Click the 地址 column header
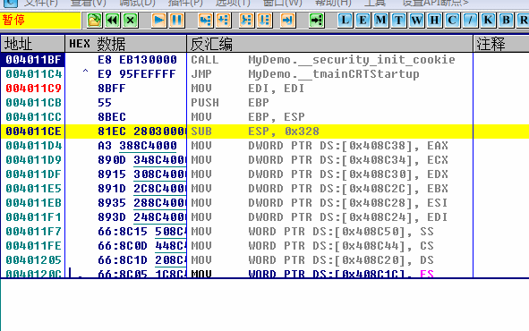 coord(33,44)
